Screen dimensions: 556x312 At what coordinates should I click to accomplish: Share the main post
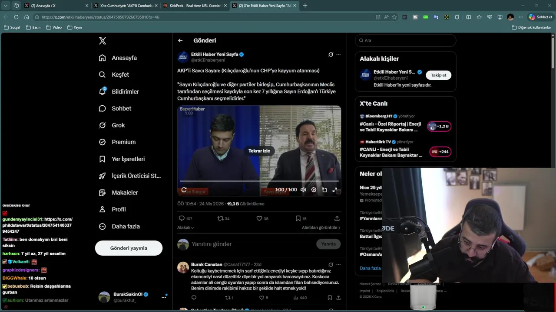pyautogui.click(x=337, y=218)
